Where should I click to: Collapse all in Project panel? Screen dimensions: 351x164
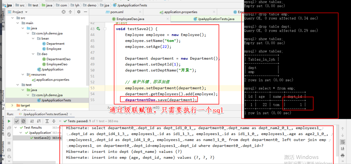point(71,12)
